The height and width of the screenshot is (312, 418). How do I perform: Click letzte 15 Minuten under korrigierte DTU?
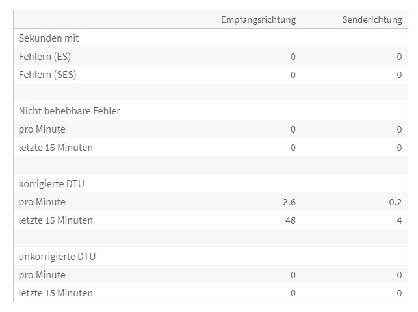pyautogui.click(x=56, y=220)
